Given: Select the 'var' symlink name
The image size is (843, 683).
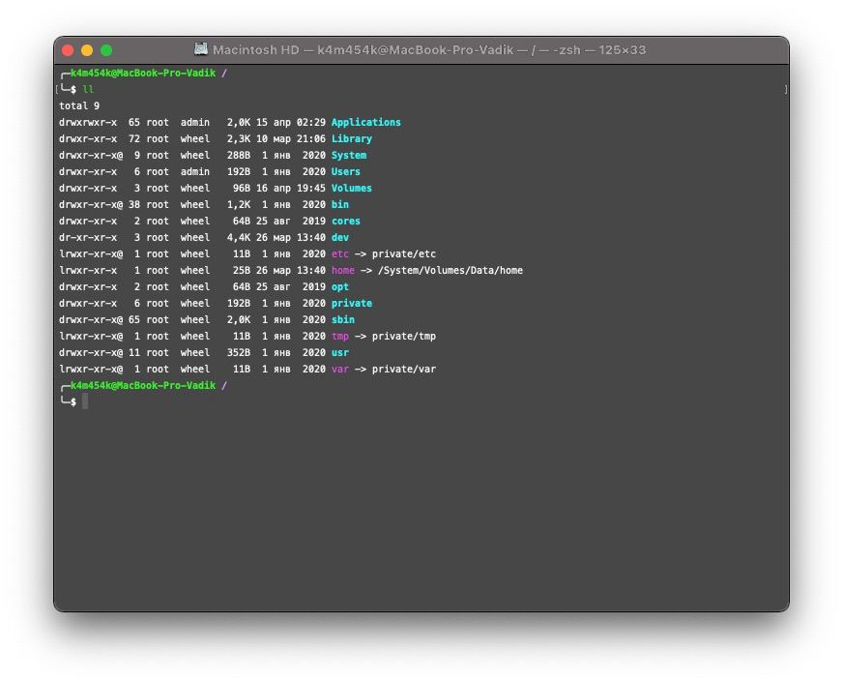Looking at the screenshot, I should [x=340, y=369].
